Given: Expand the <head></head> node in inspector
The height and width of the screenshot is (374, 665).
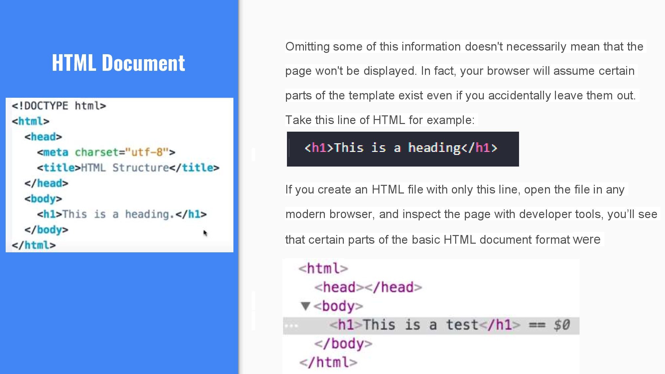Looking at the screenshot, I should 367,287.
